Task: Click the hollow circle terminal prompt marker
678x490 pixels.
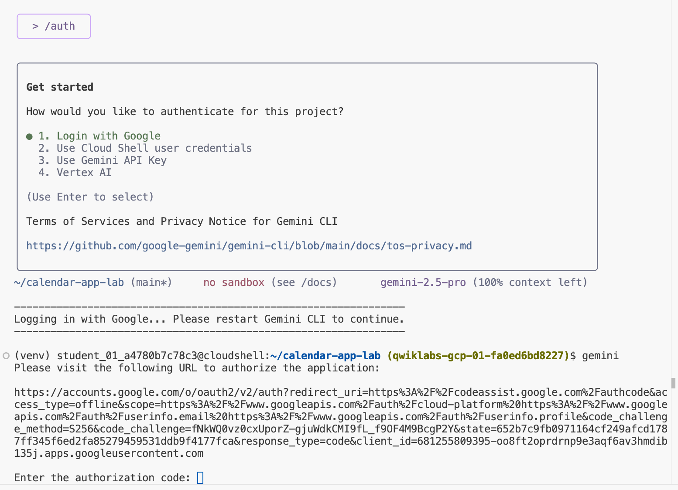Action: click(6, 356)
